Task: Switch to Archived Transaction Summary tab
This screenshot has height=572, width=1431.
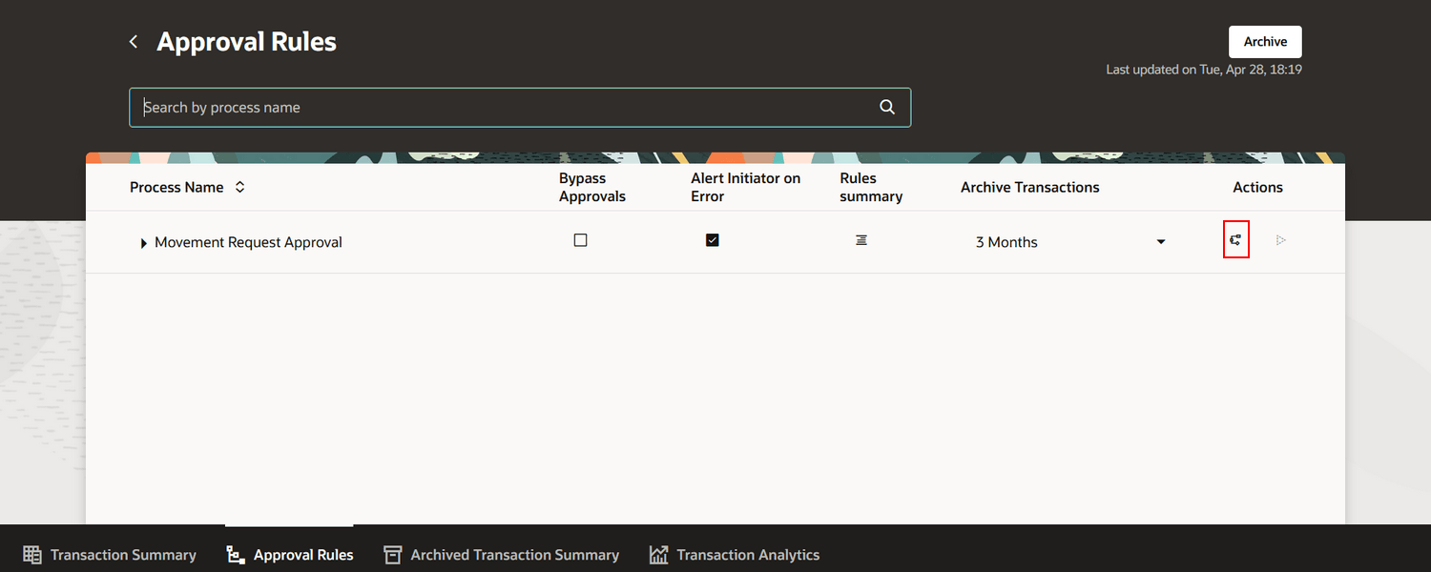Action: pyautogui.click(x=501, y=555)
